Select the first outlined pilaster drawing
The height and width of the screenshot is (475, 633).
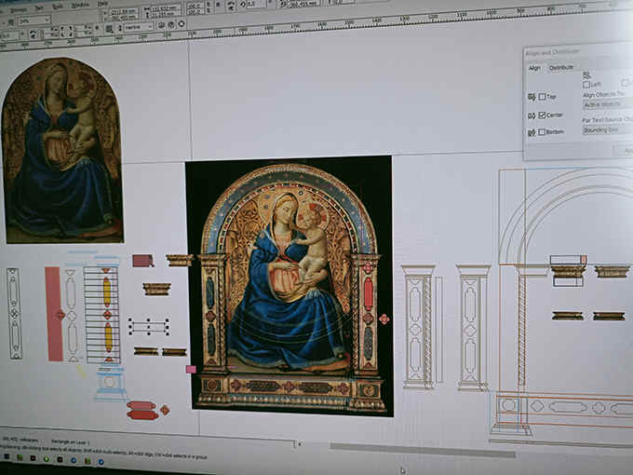[419, 327]
